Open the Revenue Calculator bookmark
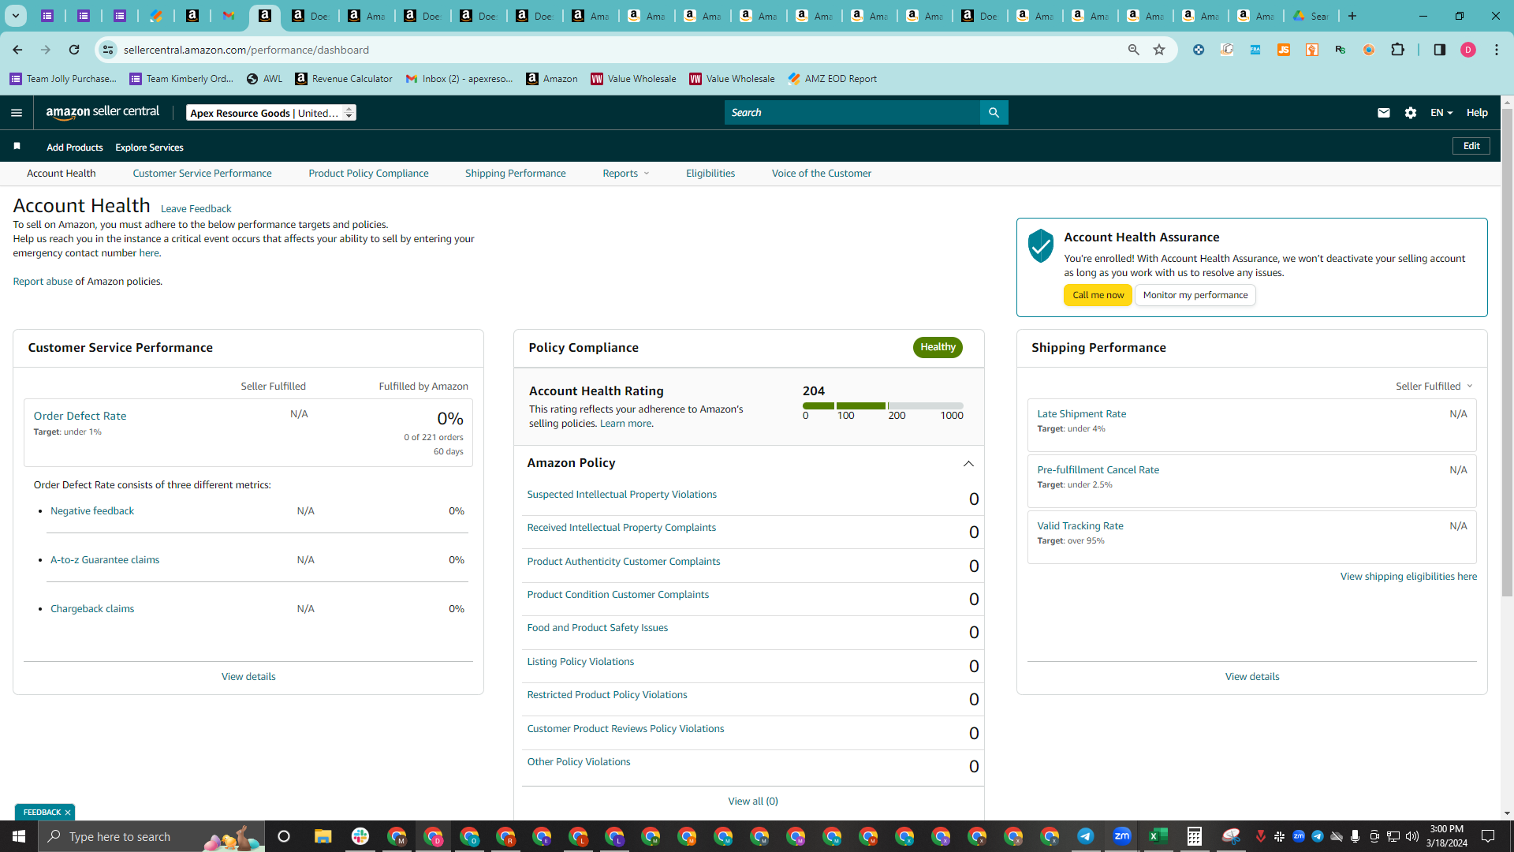The width and height of the screenshot is (1514, 852). [x=344, y=79]
